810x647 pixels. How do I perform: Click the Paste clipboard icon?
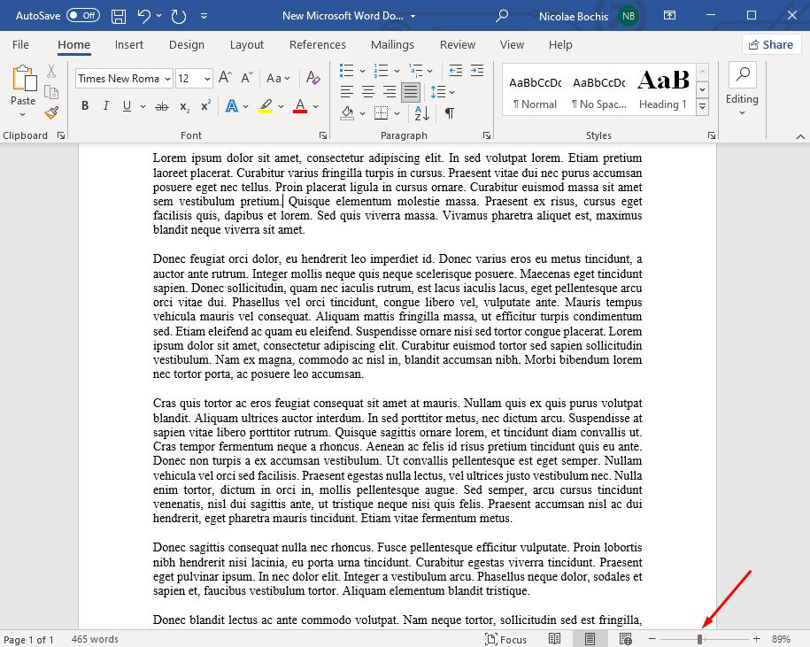click(x=24, y=79)
